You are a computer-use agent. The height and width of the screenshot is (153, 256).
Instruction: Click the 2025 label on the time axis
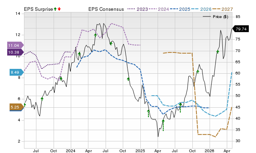pos(140,151)
